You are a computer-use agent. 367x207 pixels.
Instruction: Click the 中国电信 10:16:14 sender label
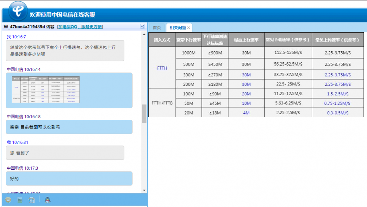coord(24,69)
